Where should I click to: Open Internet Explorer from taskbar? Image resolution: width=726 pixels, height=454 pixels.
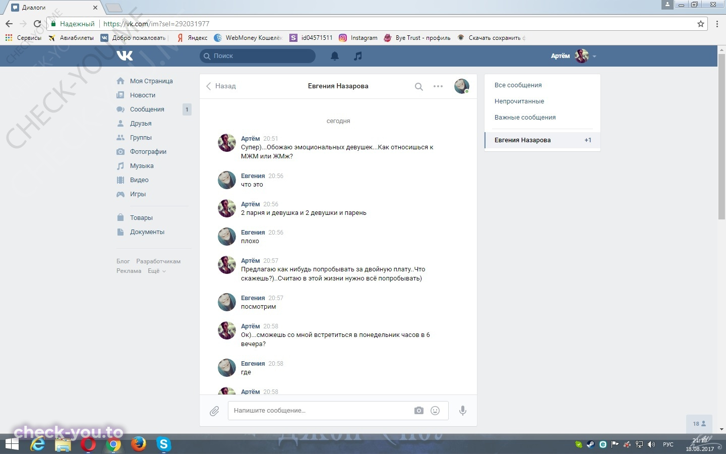pos(38,444)
